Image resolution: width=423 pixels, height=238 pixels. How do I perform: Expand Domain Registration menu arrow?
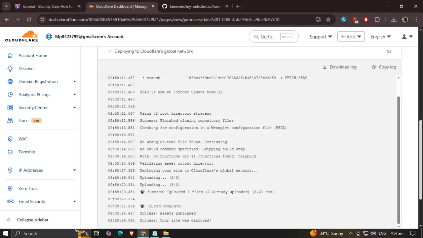pos(75,82)
